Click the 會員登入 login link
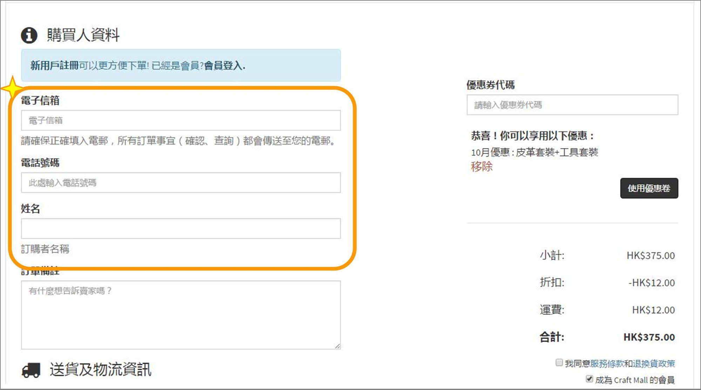Viewport: 701px width, 390px height. click(x=223, y=66)
